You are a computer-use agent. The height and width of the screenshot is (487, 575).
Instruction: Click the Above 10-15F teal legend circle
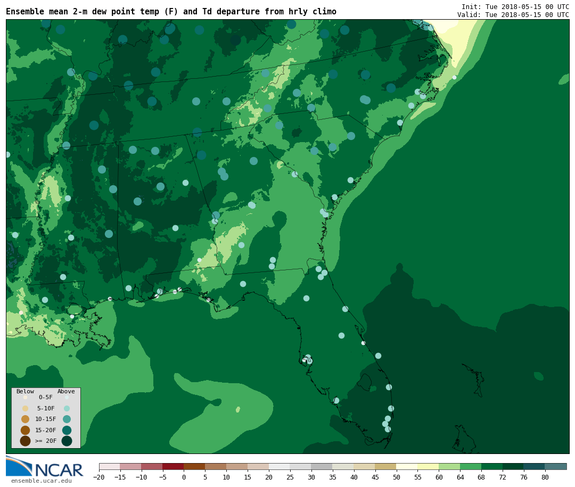67,419
